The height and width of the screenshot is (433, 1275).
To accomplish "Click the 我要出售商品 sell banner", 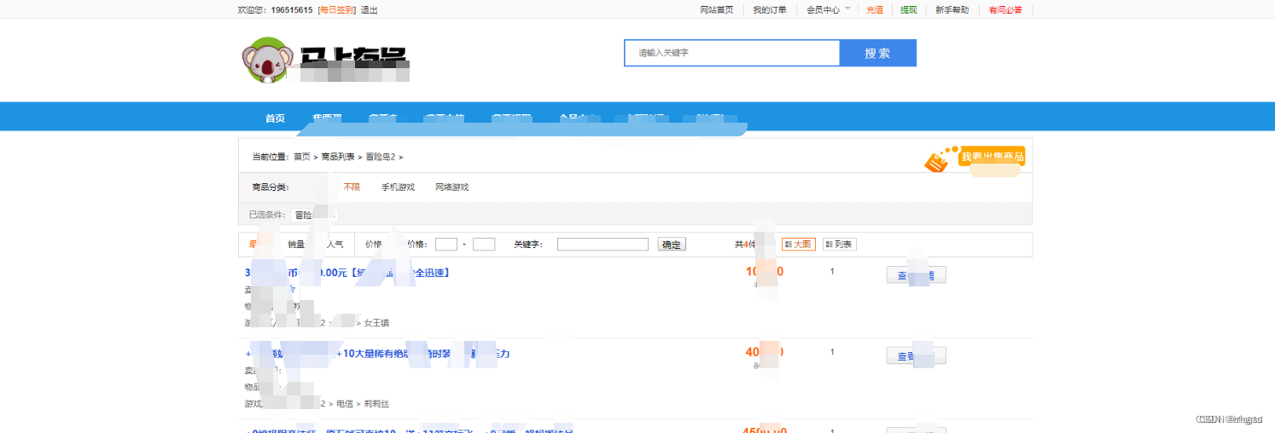I will [975, 159].
